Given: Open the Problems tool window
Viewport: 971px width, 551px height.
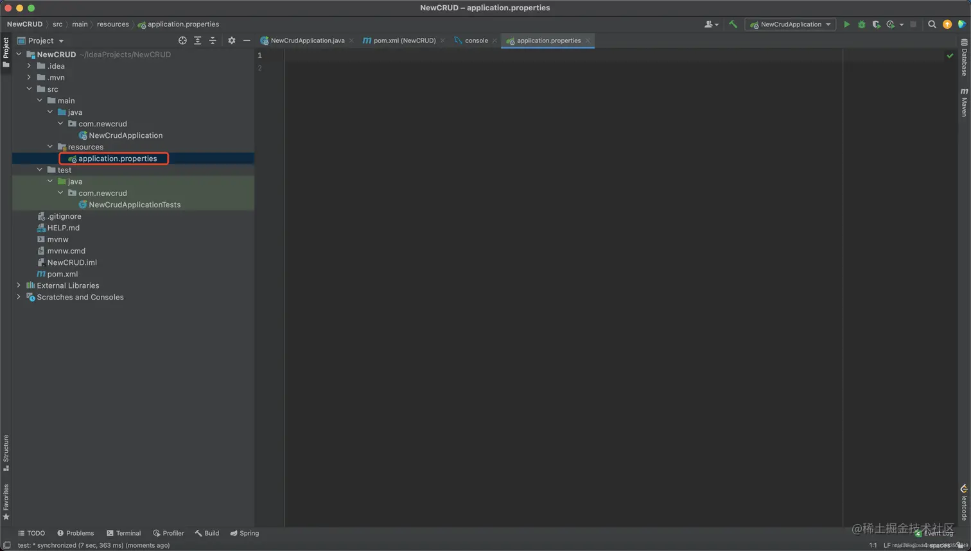Looking at the screenshot, I should click(75, 533).
